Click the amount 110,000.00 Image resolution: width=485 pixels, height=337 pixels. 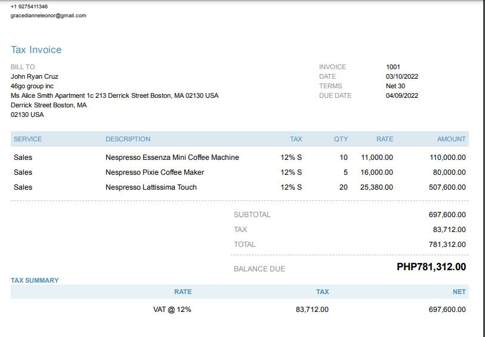(x=447, y=157)
